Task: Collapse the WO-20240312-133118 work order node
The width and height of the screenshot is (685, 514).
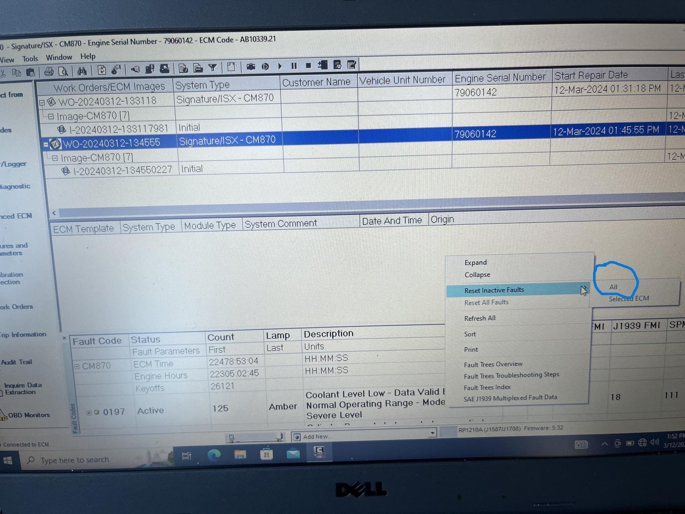Action: [x=42, y=102]
